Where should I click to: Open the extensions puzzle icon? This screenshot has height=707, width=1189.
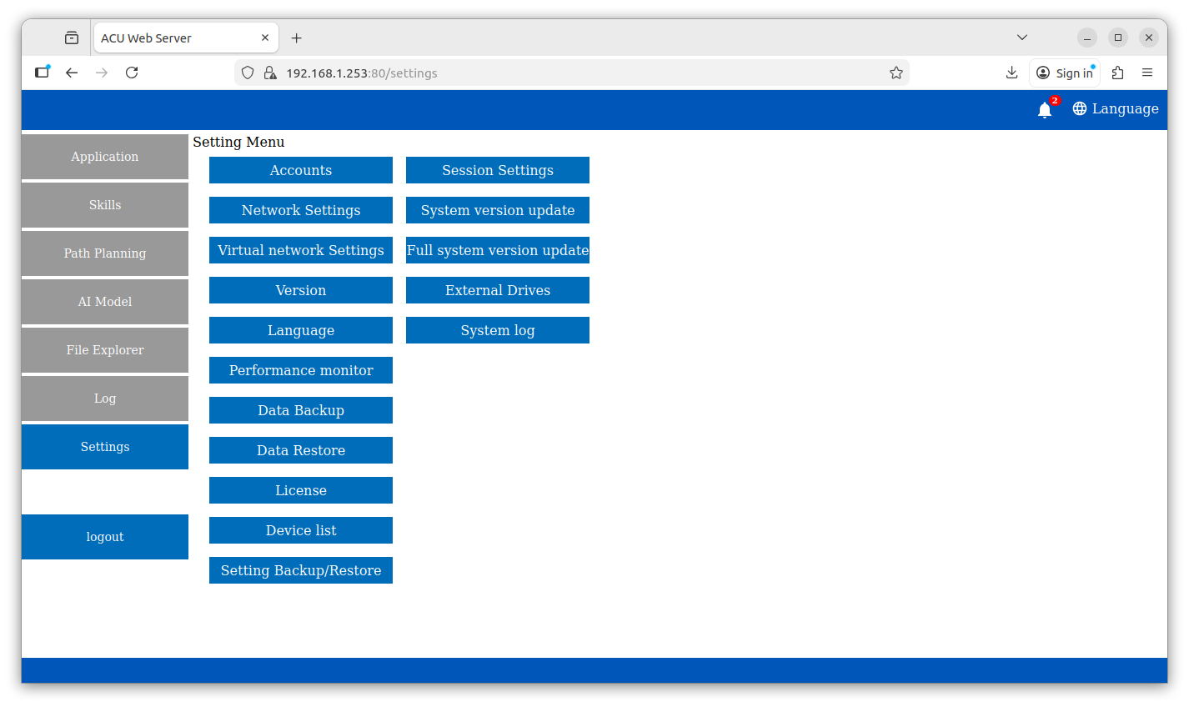tap(1118, 73)
